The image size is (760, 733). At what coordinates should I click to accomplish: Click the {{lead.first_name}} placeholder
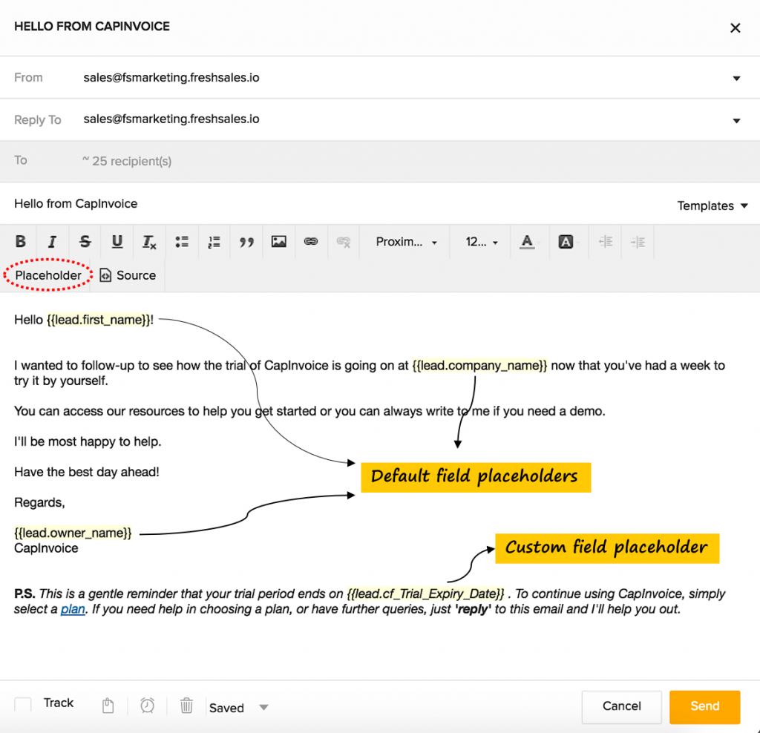[x=98, y=320]
